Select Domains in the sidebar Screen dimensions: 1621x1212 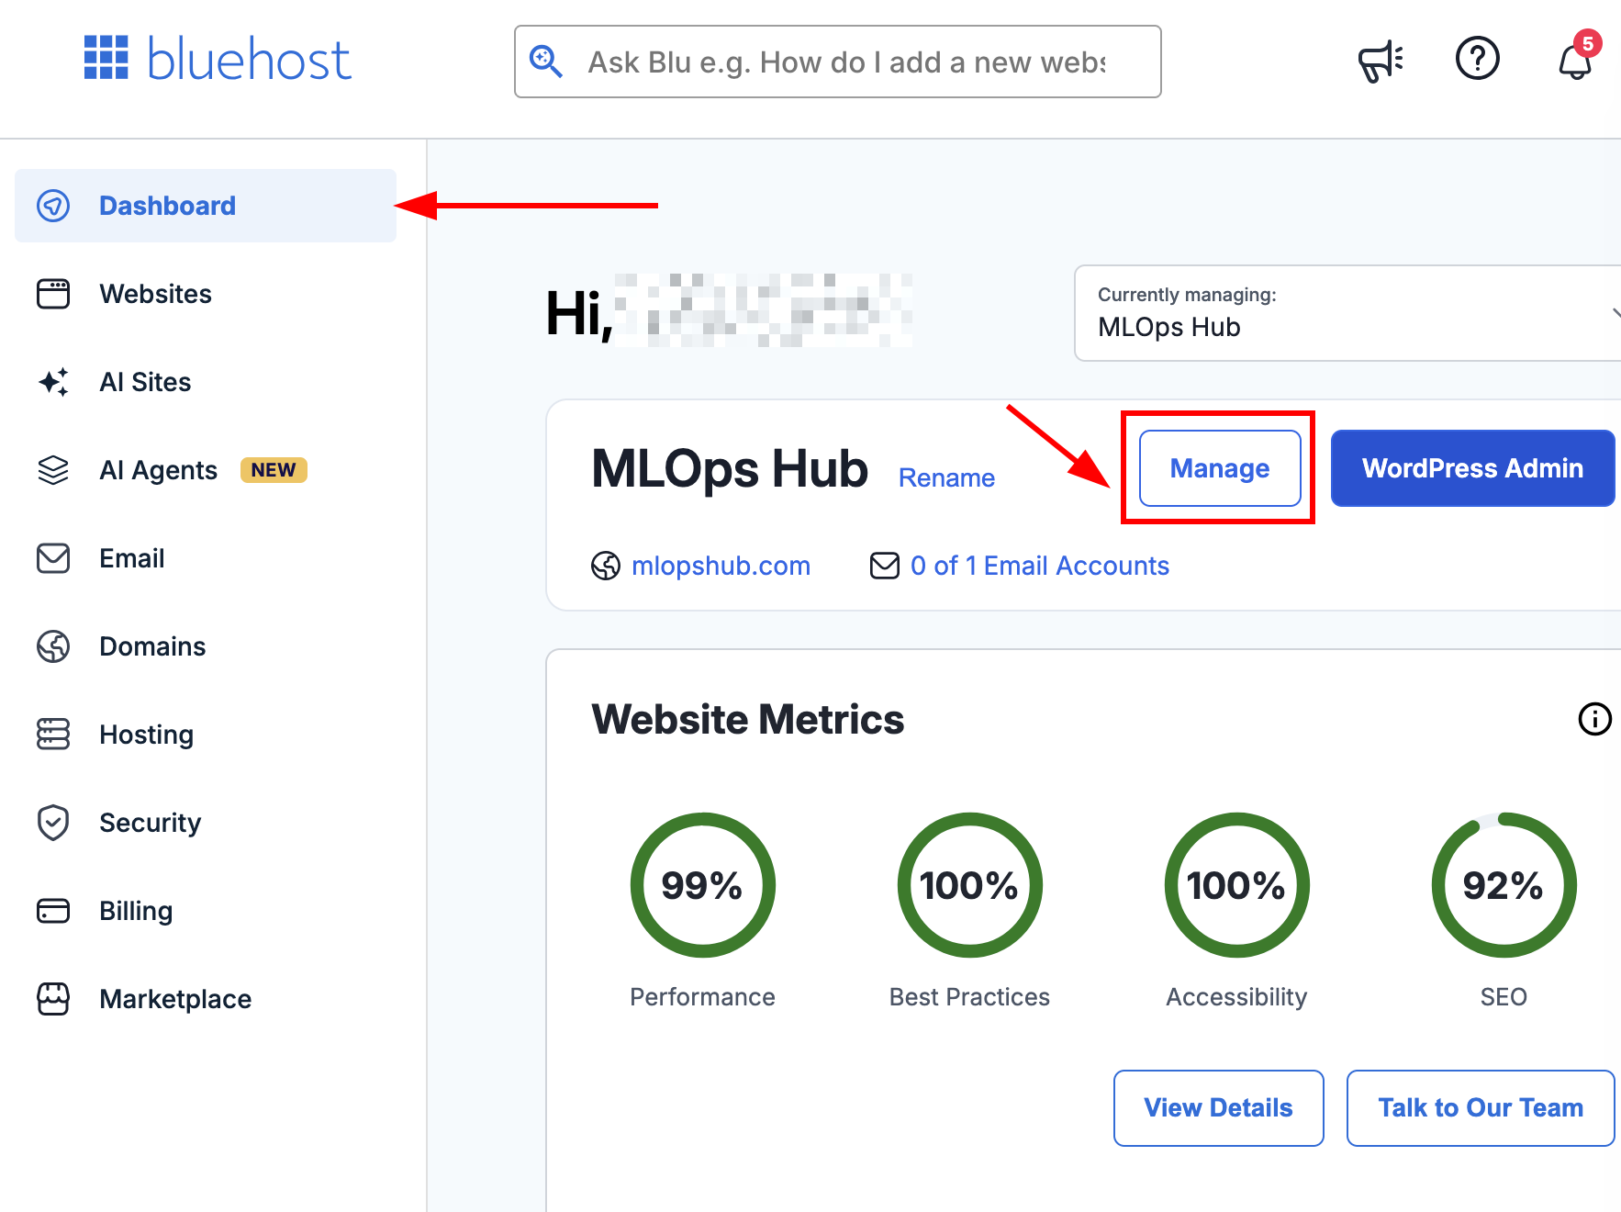click(x=206, y=646)
